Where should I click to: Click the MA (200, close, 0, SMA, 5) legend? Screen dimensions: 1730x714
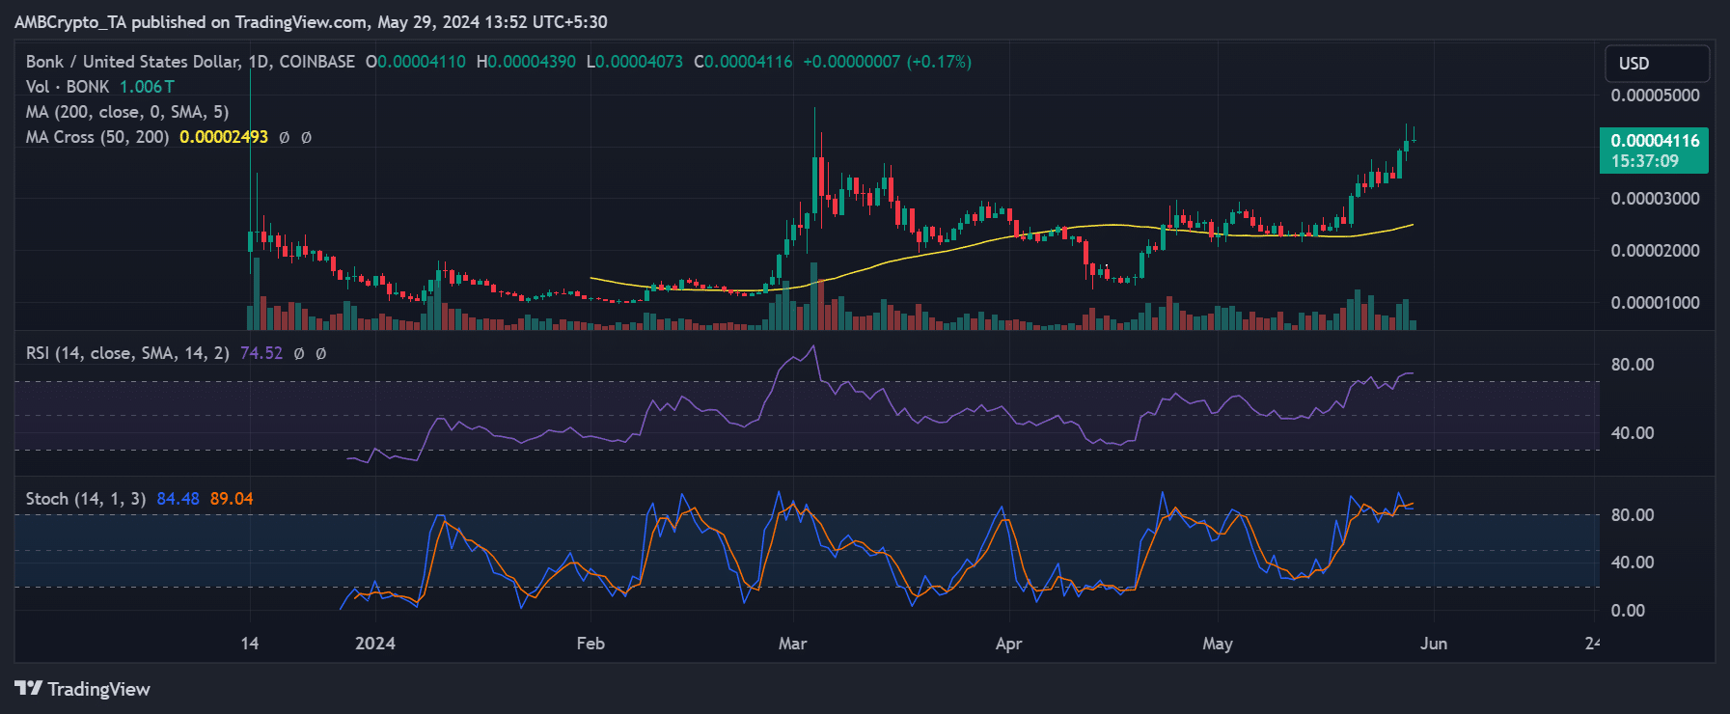coord(127,112)
